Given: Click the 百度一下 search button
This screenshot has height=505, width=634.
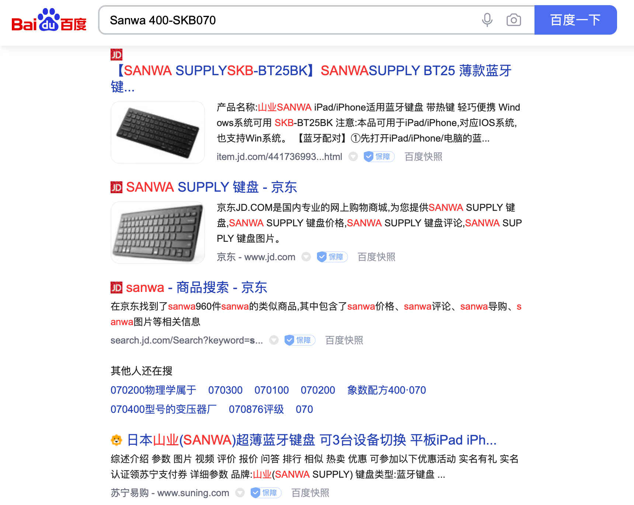Looking at the screenshot, I should 575,20.
